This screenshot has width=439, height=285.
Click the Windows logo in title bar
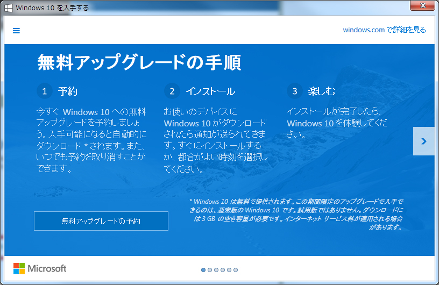(9, 8)
